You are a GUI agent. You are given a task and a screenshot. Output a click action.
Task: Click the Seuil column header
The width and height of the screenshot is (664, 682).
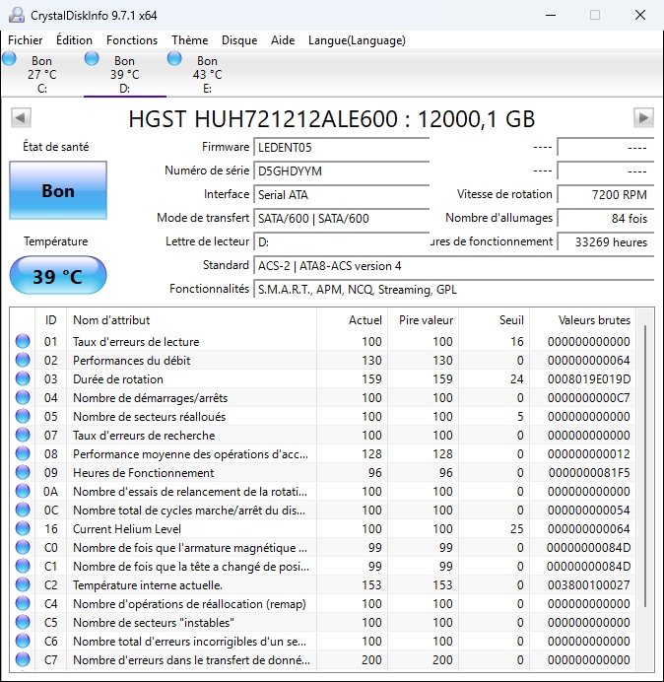494,320
